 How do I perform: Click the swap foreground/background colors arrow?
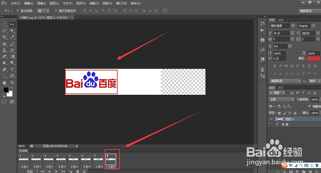coord(12,88)
